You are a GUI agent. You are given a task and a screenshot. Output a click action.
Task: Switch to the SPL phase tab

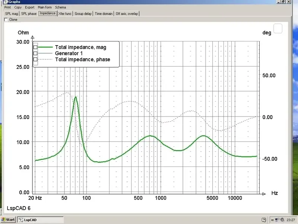pyautogui.click(x=29, y=14)
